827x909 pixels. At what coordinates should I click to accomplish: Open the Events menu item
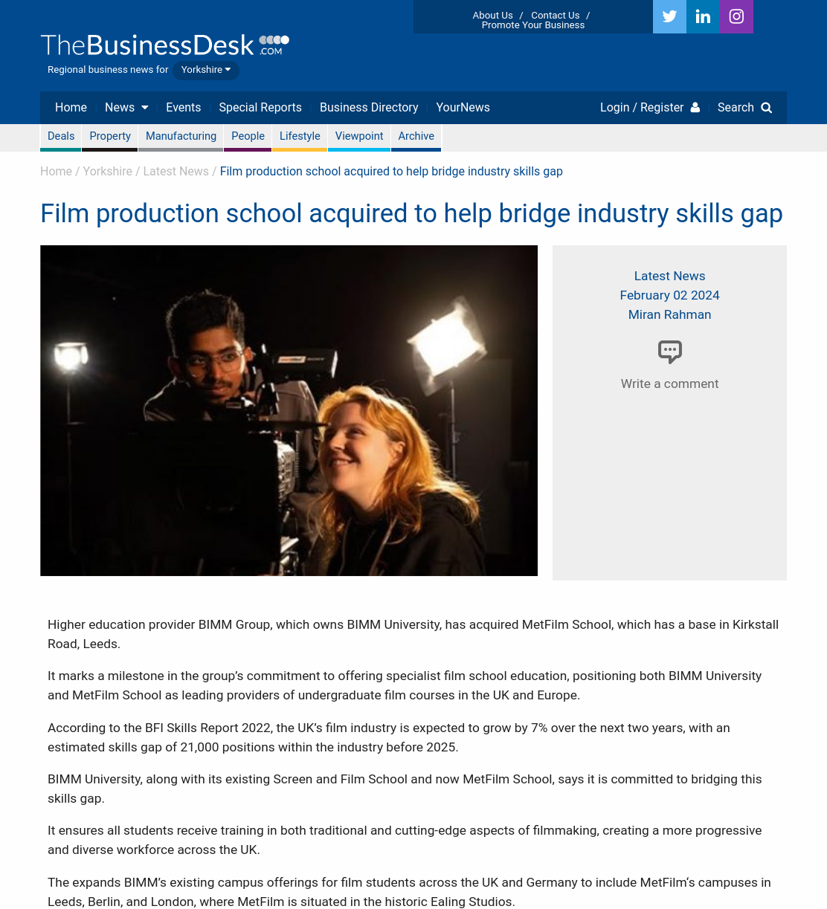[x=184, y=108]
